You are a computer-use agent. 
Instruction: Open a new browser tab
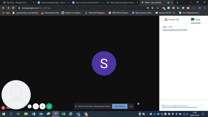pos(177,3)
